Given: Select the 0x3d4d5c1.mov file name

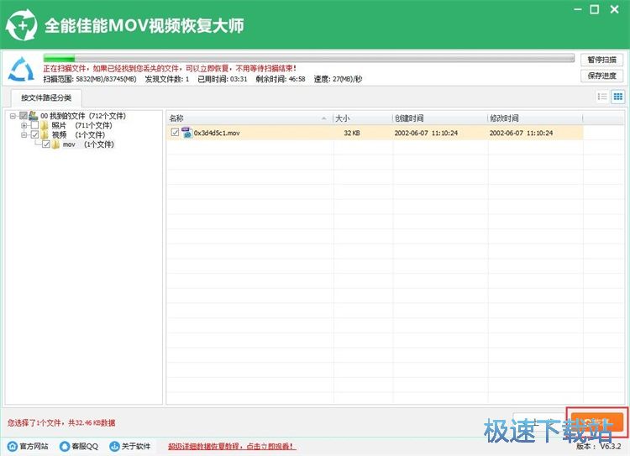Looking at the screenshot, I should coord(217,133).
